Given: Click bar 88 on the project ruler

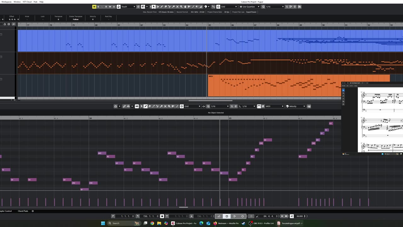Looking at the screenshot, I should pos(278,25).
